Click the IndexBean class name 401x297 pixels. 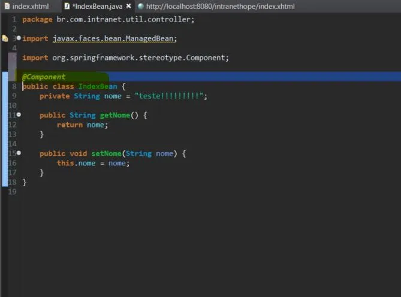point(98,87)
